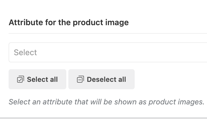Click the empty area of the Select box
The height and width of the screenshot is (119, 207).
(x=129, y=52)
